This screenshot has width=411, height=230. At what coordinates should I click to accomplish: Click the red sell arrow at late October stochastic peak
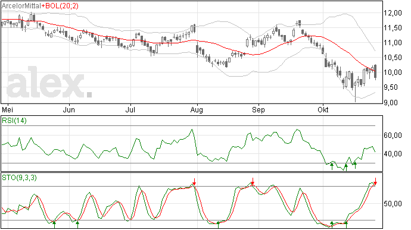point(375,181)
